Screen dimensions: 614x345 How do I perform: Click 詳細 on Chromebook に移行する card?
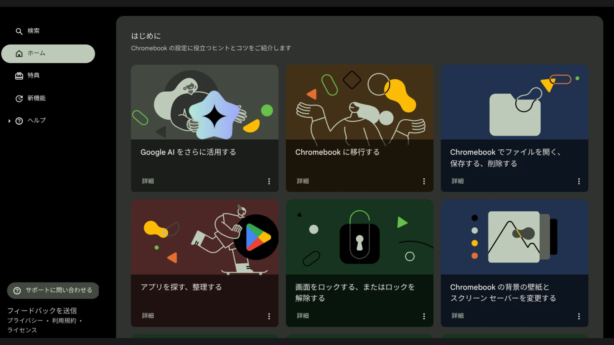tap(303, 181)
